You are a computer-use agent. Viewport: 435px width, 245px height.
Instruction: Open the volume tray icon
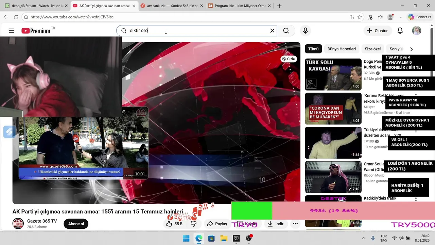(401, 238)
